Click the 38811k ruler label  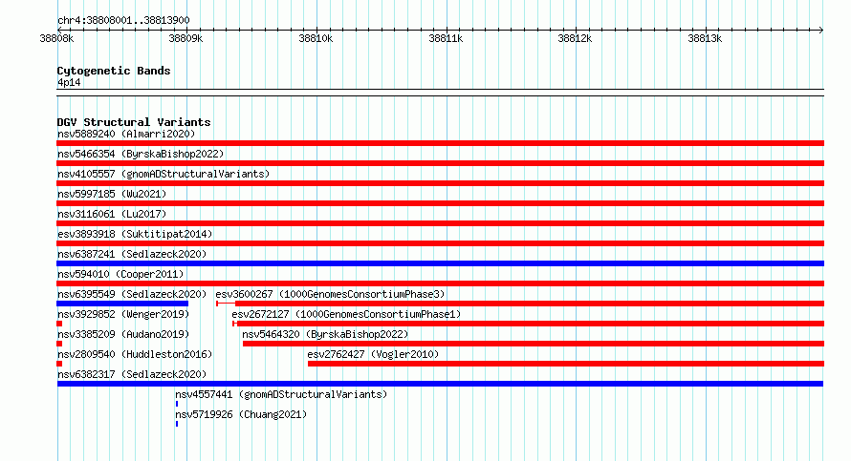tap(446, 38)
